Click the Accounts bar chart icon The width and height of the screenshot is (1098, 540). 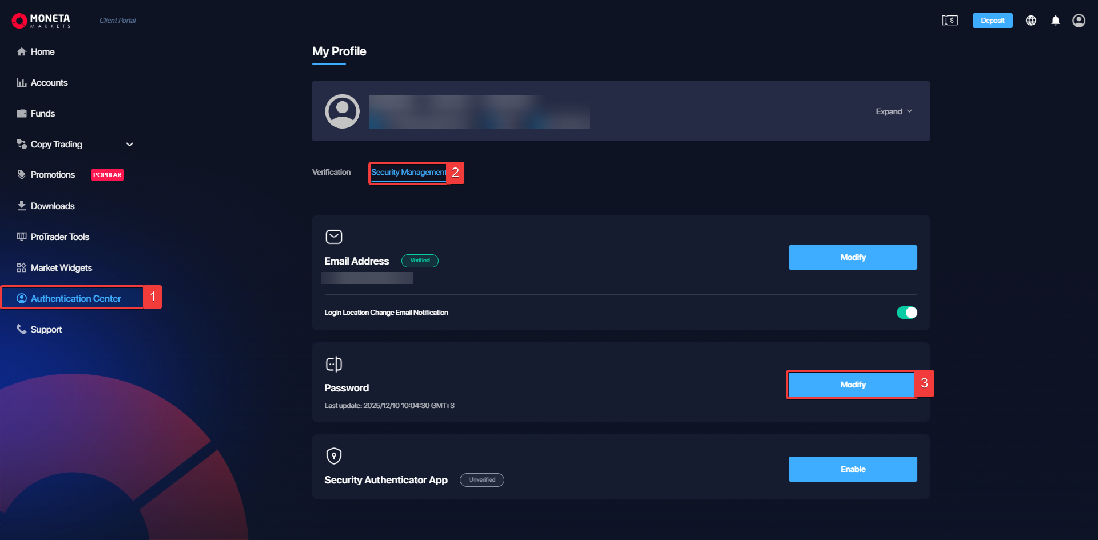[22, 82]
